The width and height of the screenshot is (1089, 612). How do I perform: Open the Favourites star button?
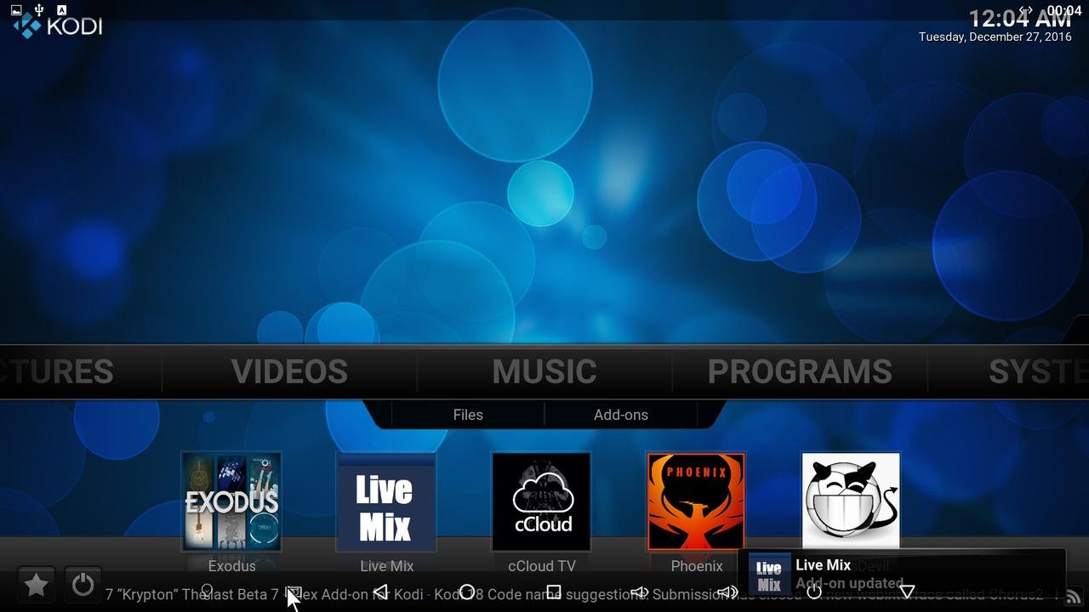(36, 585)
